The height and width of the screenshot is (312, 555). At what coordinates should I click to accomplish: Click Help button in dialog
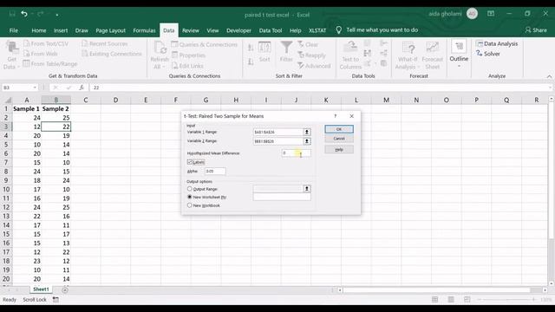click(x=339, y=150)
